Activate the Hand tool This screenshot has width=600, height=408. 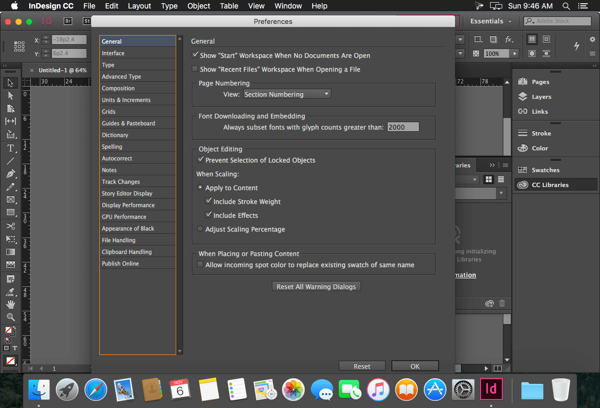pos(11,304)
